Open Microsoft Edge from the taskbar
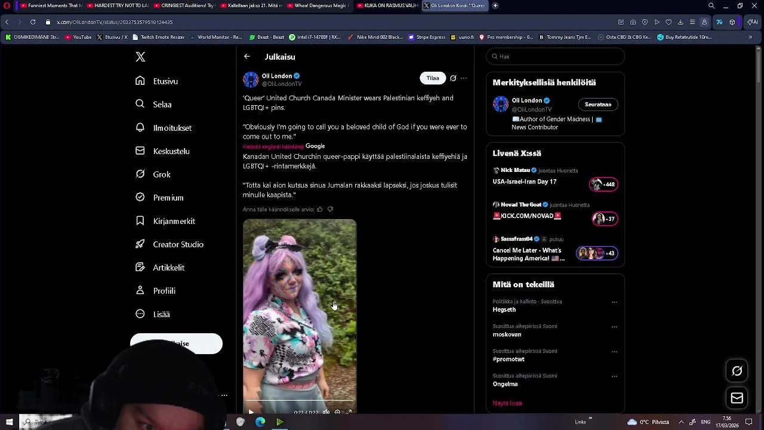 click(260, 422)
